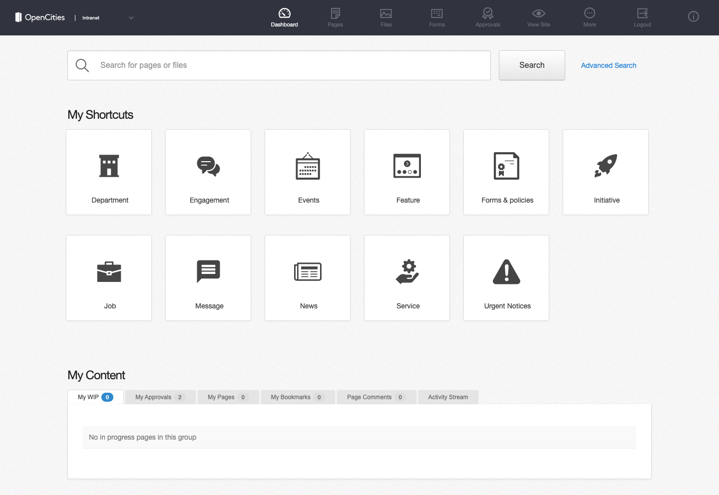719x495 pixels.
Task: Click the Files icon in the header
Action: click(x=386, y=17)
